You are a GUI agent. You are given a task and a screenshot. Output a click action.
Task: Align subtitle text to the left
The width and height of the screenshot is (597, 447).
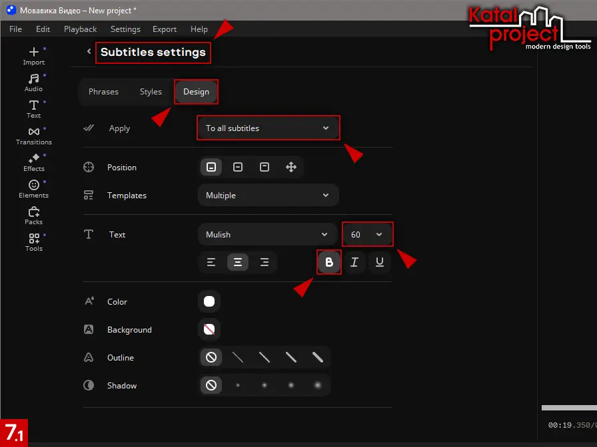pyautogui.click(x=211, y=263)
